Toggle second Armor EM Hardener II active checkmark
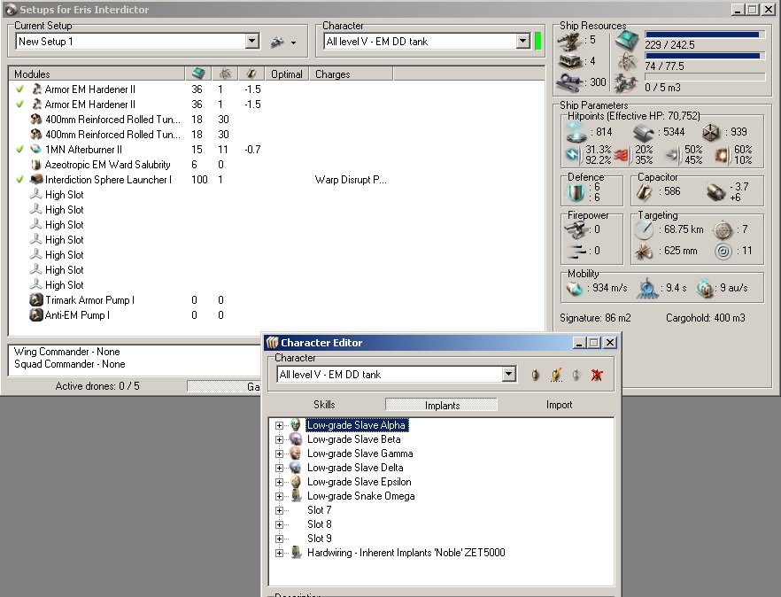Viewport: 781px width, 597px height. click(x=19, y=105)
